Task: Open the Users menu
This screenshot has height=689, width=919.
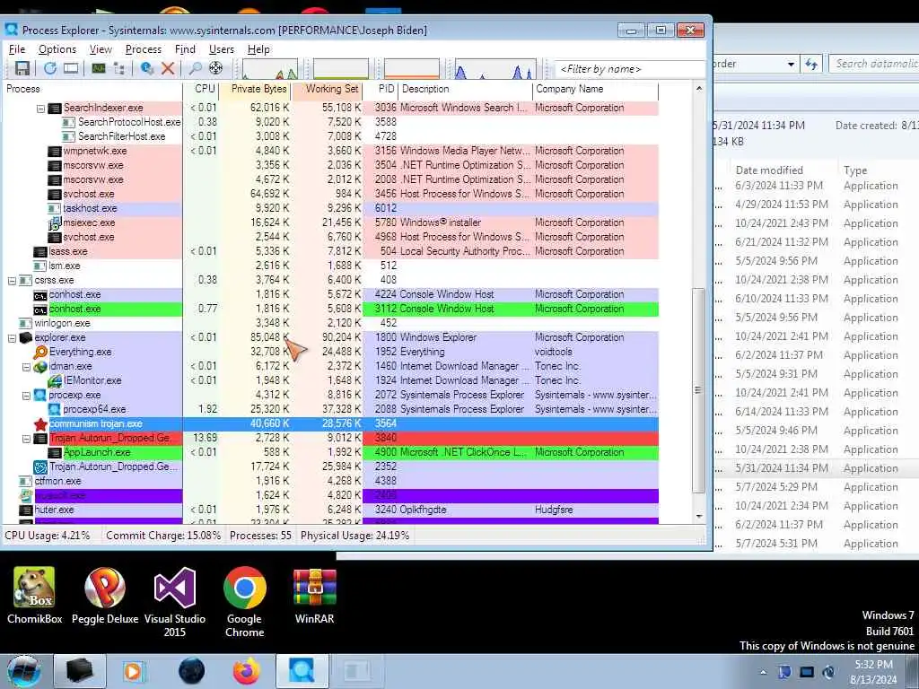Action: coord(222,49)
